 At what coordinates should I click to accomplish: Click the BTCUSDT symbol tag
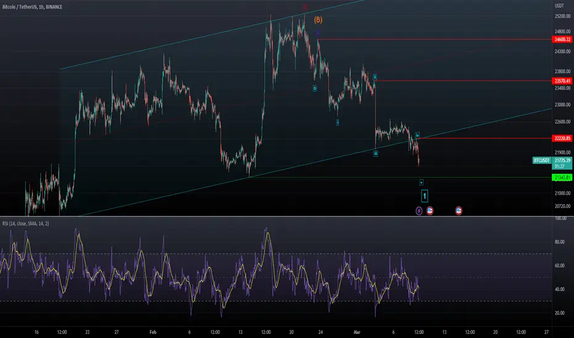coord(542,160)
